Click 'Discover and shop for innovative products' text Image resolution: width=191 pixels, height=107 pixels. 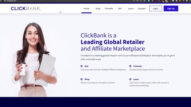pyautogui.click(x=98, y=83)
